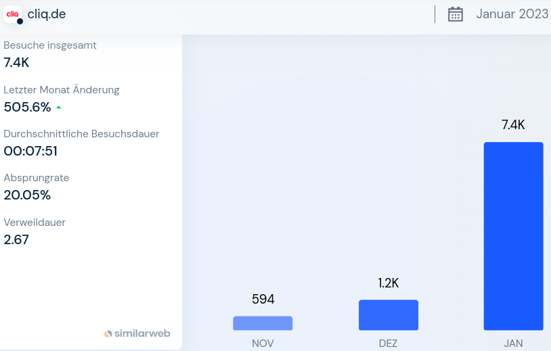This screenshot has height=351, width=551.
Task: Click the NOV axis label
Action: point(263,343)
